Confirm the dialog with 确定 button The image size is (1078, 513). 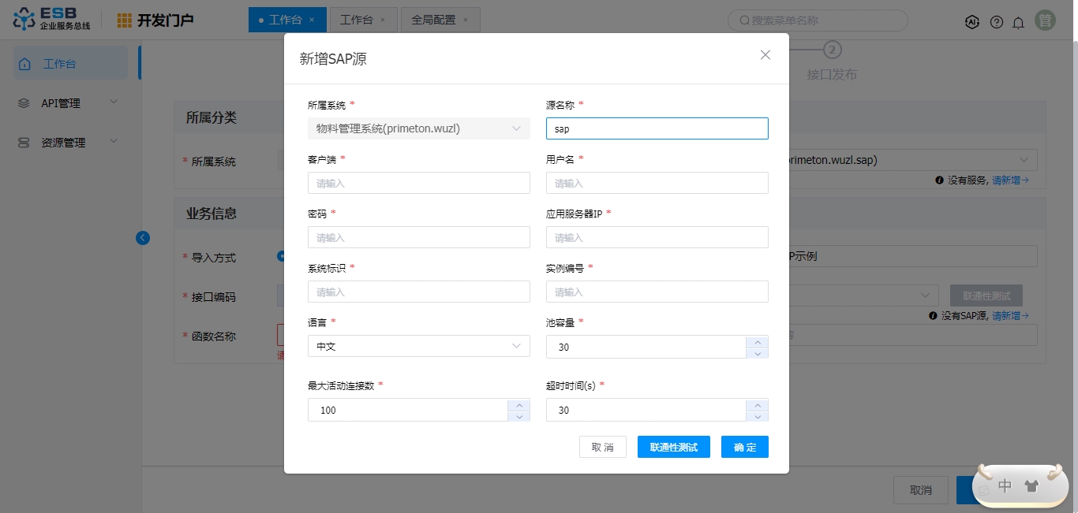(744, 447)
